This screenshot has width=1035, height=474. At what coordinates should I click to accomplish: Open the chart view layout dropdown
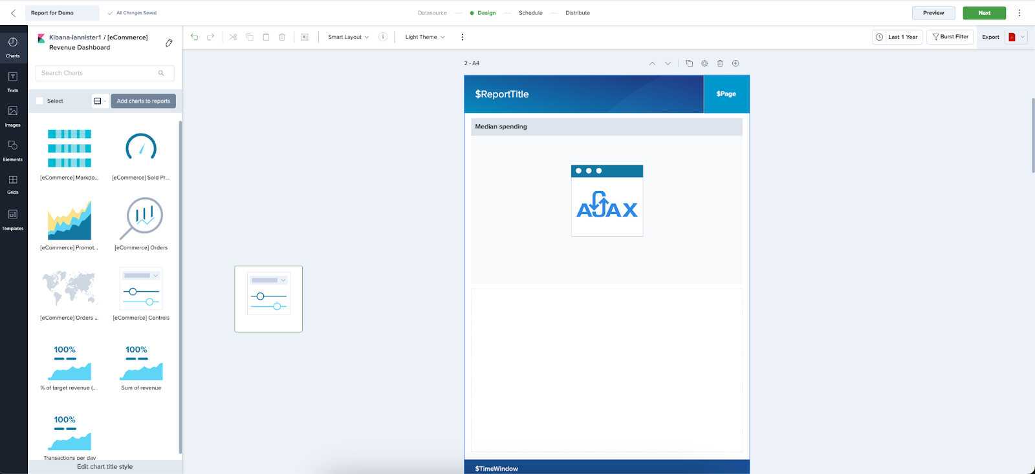click(100, 101)
